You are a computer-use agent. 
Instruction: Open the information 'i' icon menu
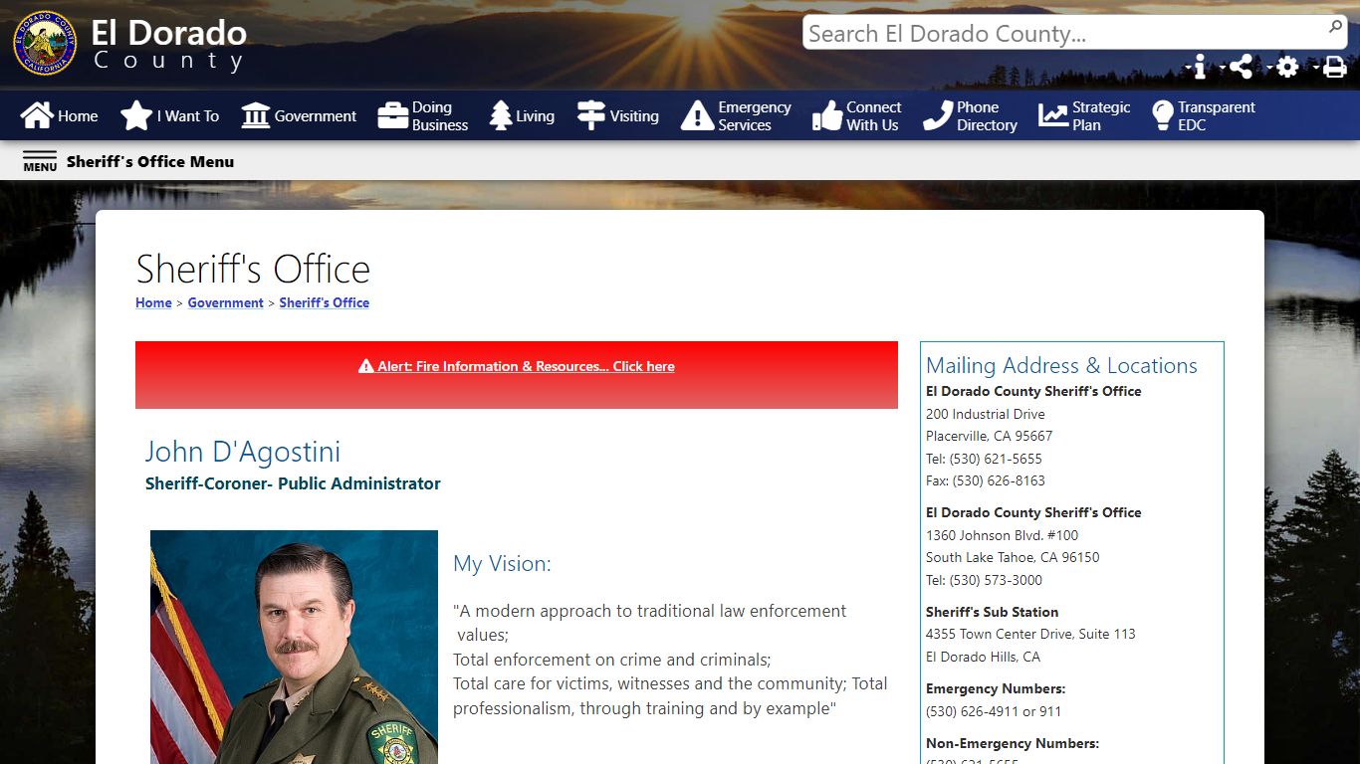tap(1199, 67)
